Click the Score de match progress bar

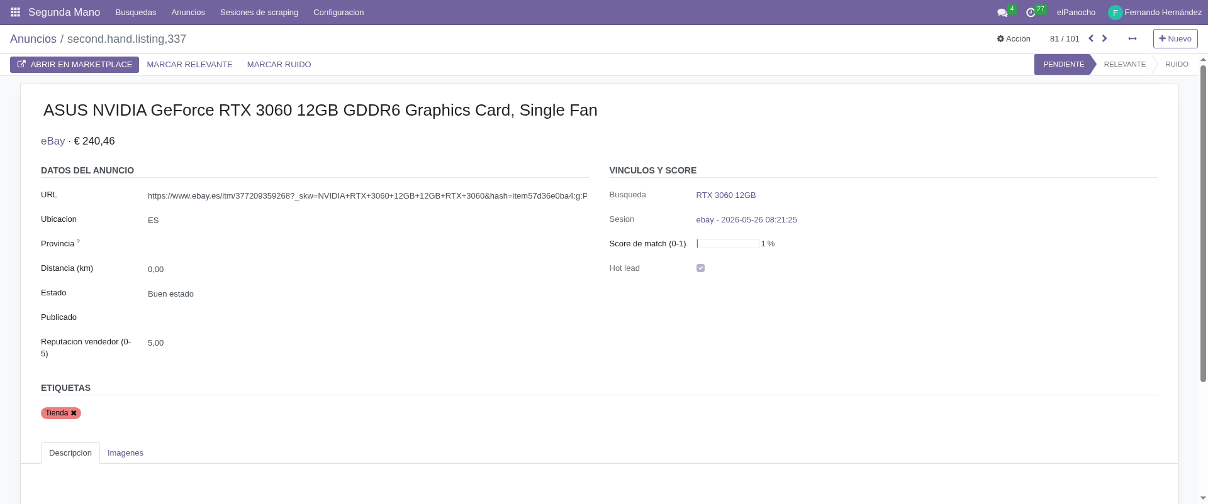pyautogui.click(x=727, y=243)
